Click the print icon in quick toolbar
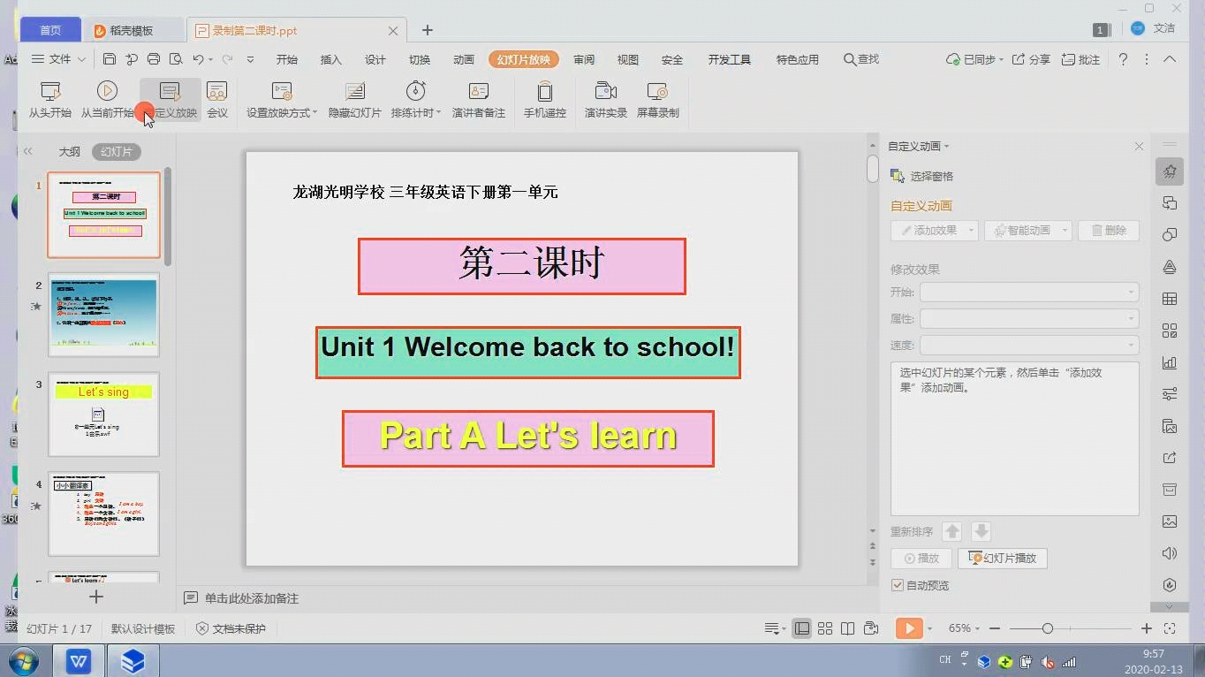Image resolution: width=1205 pixels, height=677 pixels. point(154,59)
